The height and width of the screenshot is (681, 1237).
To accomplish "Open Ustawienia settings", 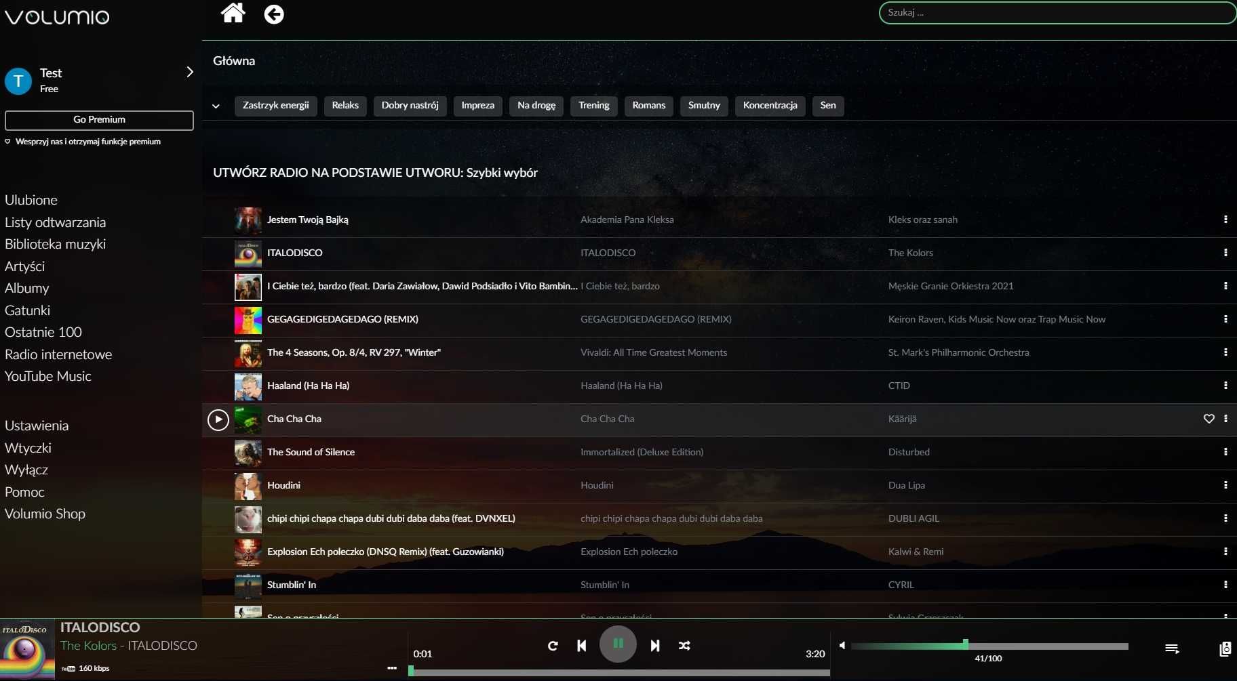I will pos(37,426).
